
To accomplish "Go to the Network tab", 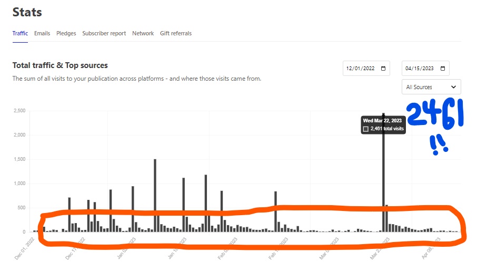I will 143,34.
